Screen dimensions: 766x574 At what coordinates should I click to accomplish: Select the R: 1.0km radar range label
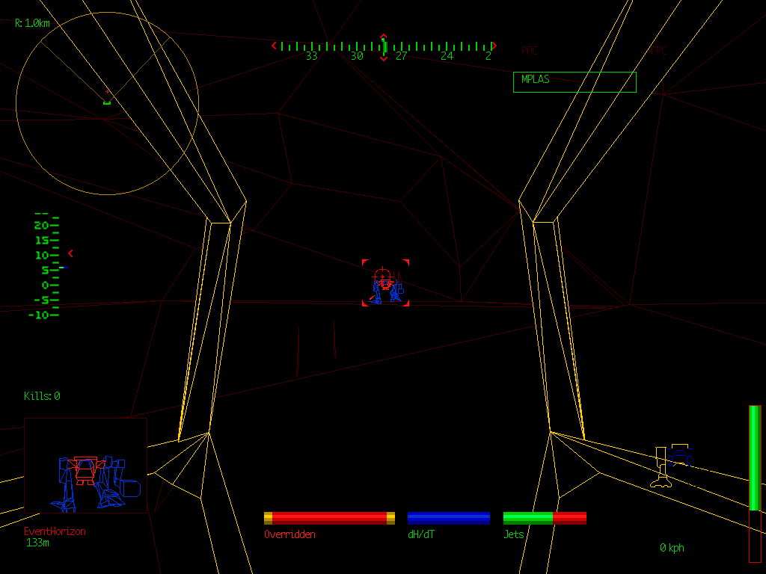31,23
